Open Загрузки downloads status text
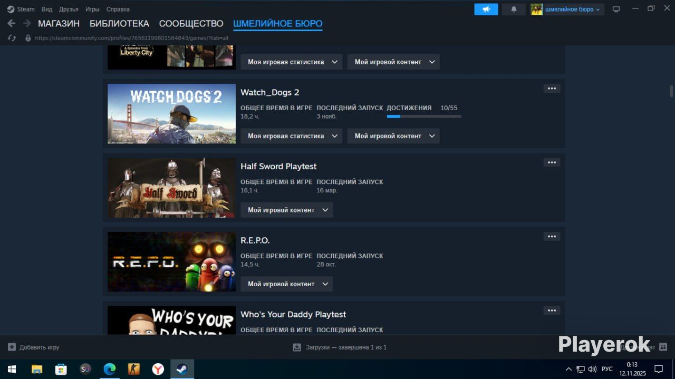Viewport: 675px width, 379px height. (x=345, y=347)
